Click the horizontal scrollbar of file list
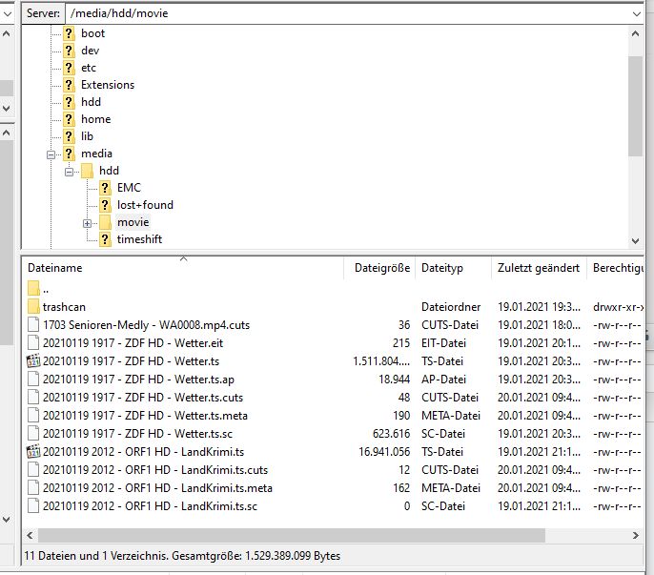The height and width of the screenshot is (575, 654). click(x=286, y=535)
